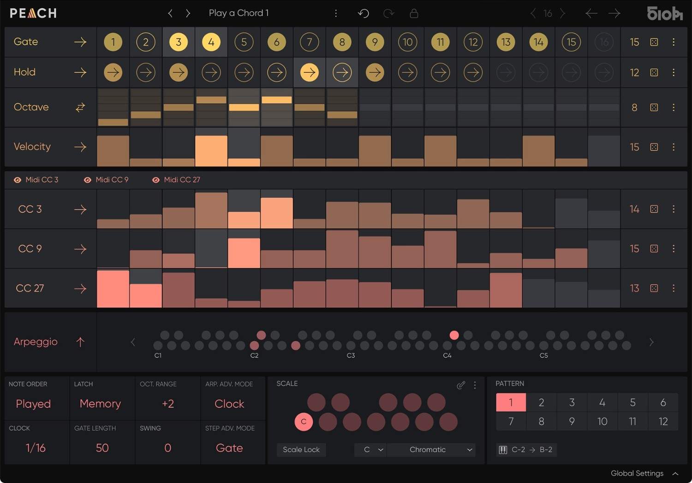
Task: Click the Arpeggio up-arrow direction icon
Action: tap(80, 342)
